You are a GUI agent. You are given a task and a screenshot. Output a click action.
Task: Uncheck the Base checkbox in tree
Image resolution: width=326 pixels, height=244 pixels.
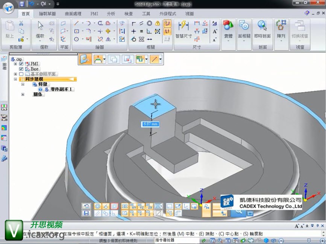pos(21,69)
